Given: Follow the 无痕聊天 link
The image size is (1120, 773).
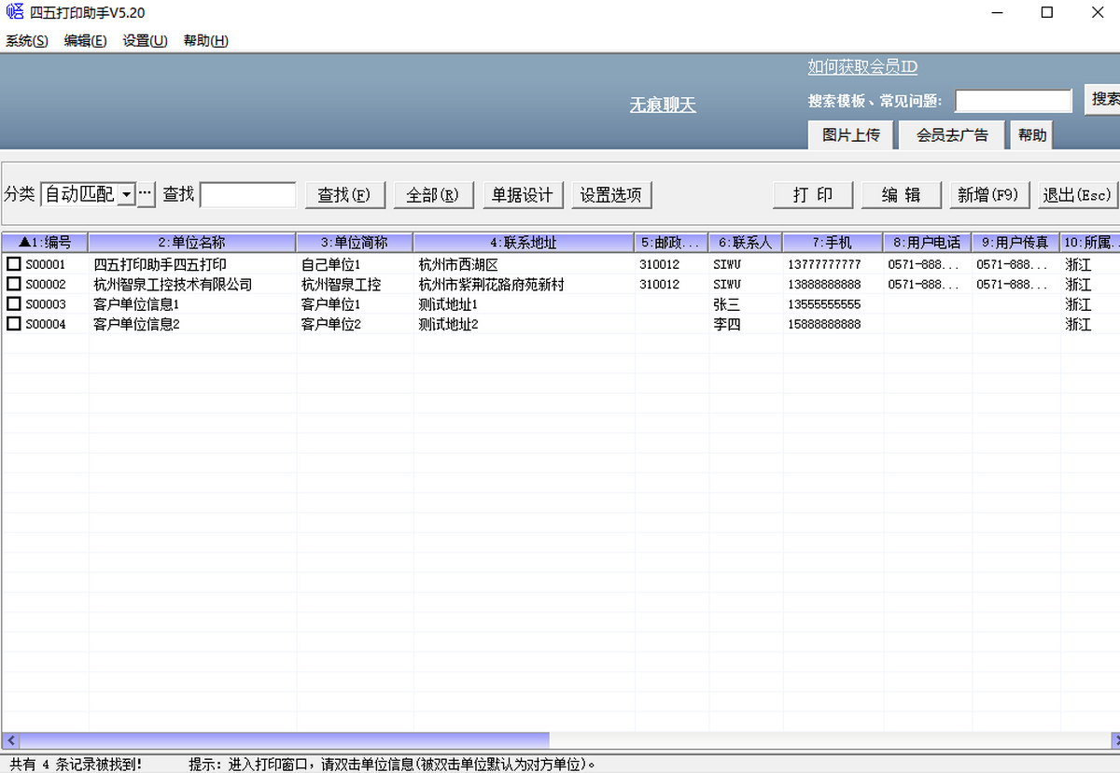Looking at the screenshot, I should pos(663,105).
